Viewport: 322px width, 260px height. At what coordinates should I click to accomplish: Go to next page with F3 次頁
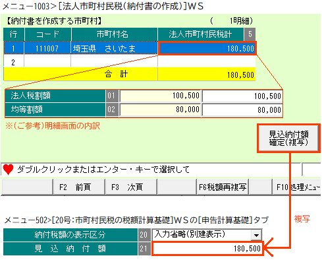coord(131,187)
